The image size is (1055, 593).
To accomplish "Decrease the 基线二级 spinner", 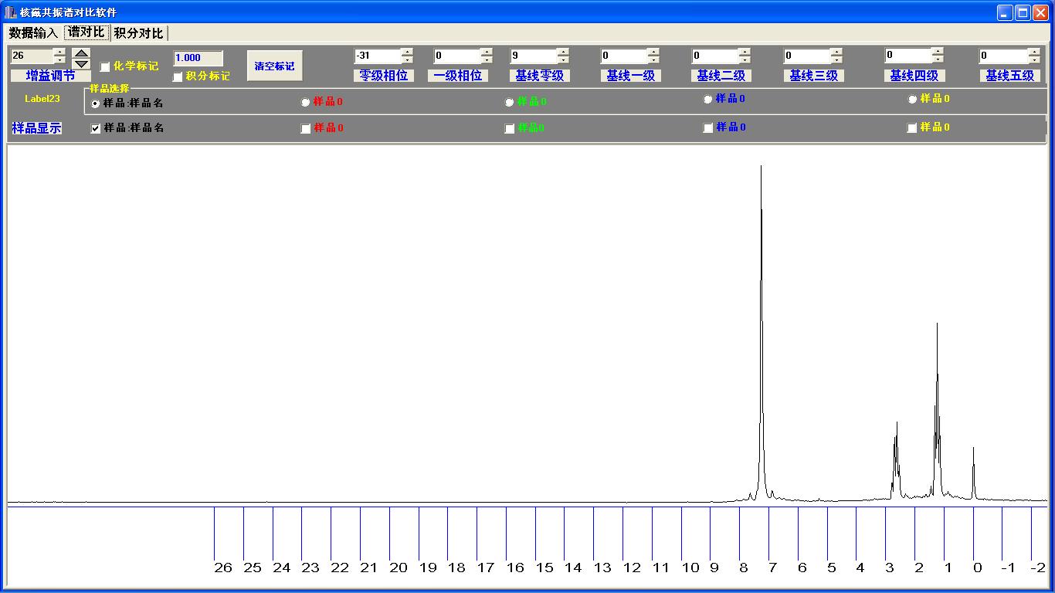I will (745, 59).
